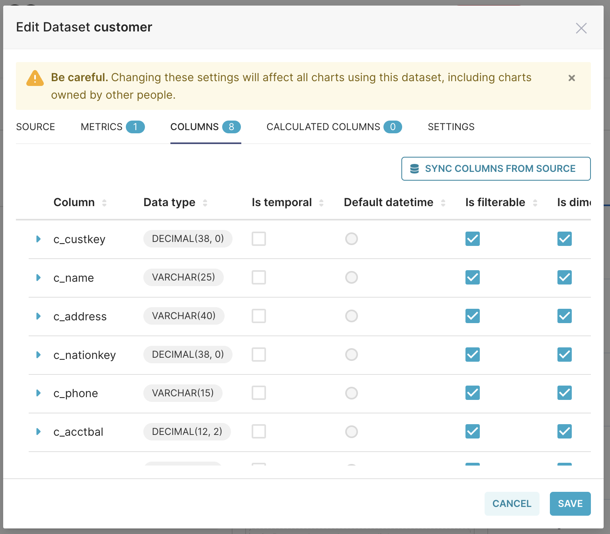Image resolution: width=610 pixels, height=534 pixels.
Task: Click the database icon in Sync Columns button
Action: [x=414, y=168]
